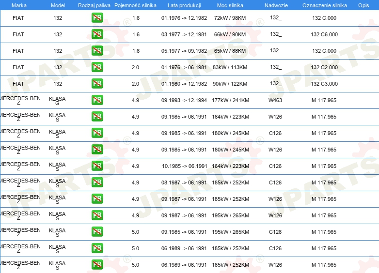Click the fuel icon in the KLASA G W463 row
The image size is (379, 273).
pos(97,100)
